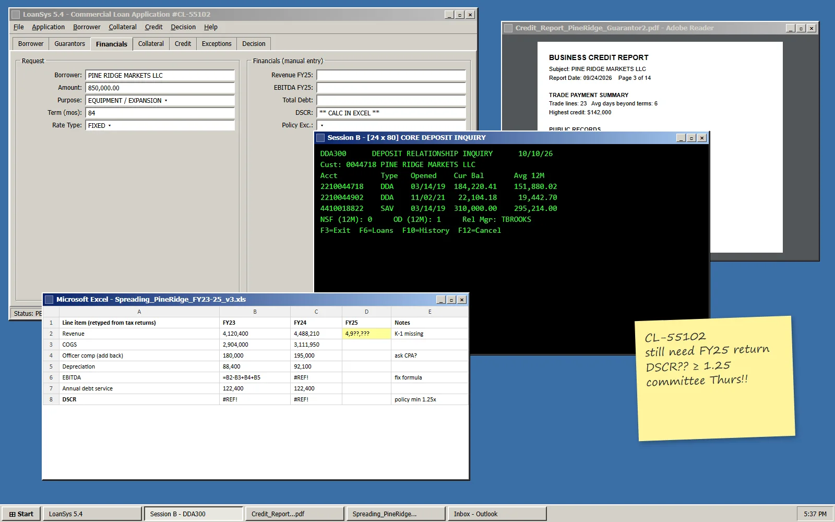
Task: Minimize the LoanSys application window
Action: (449, 15)
